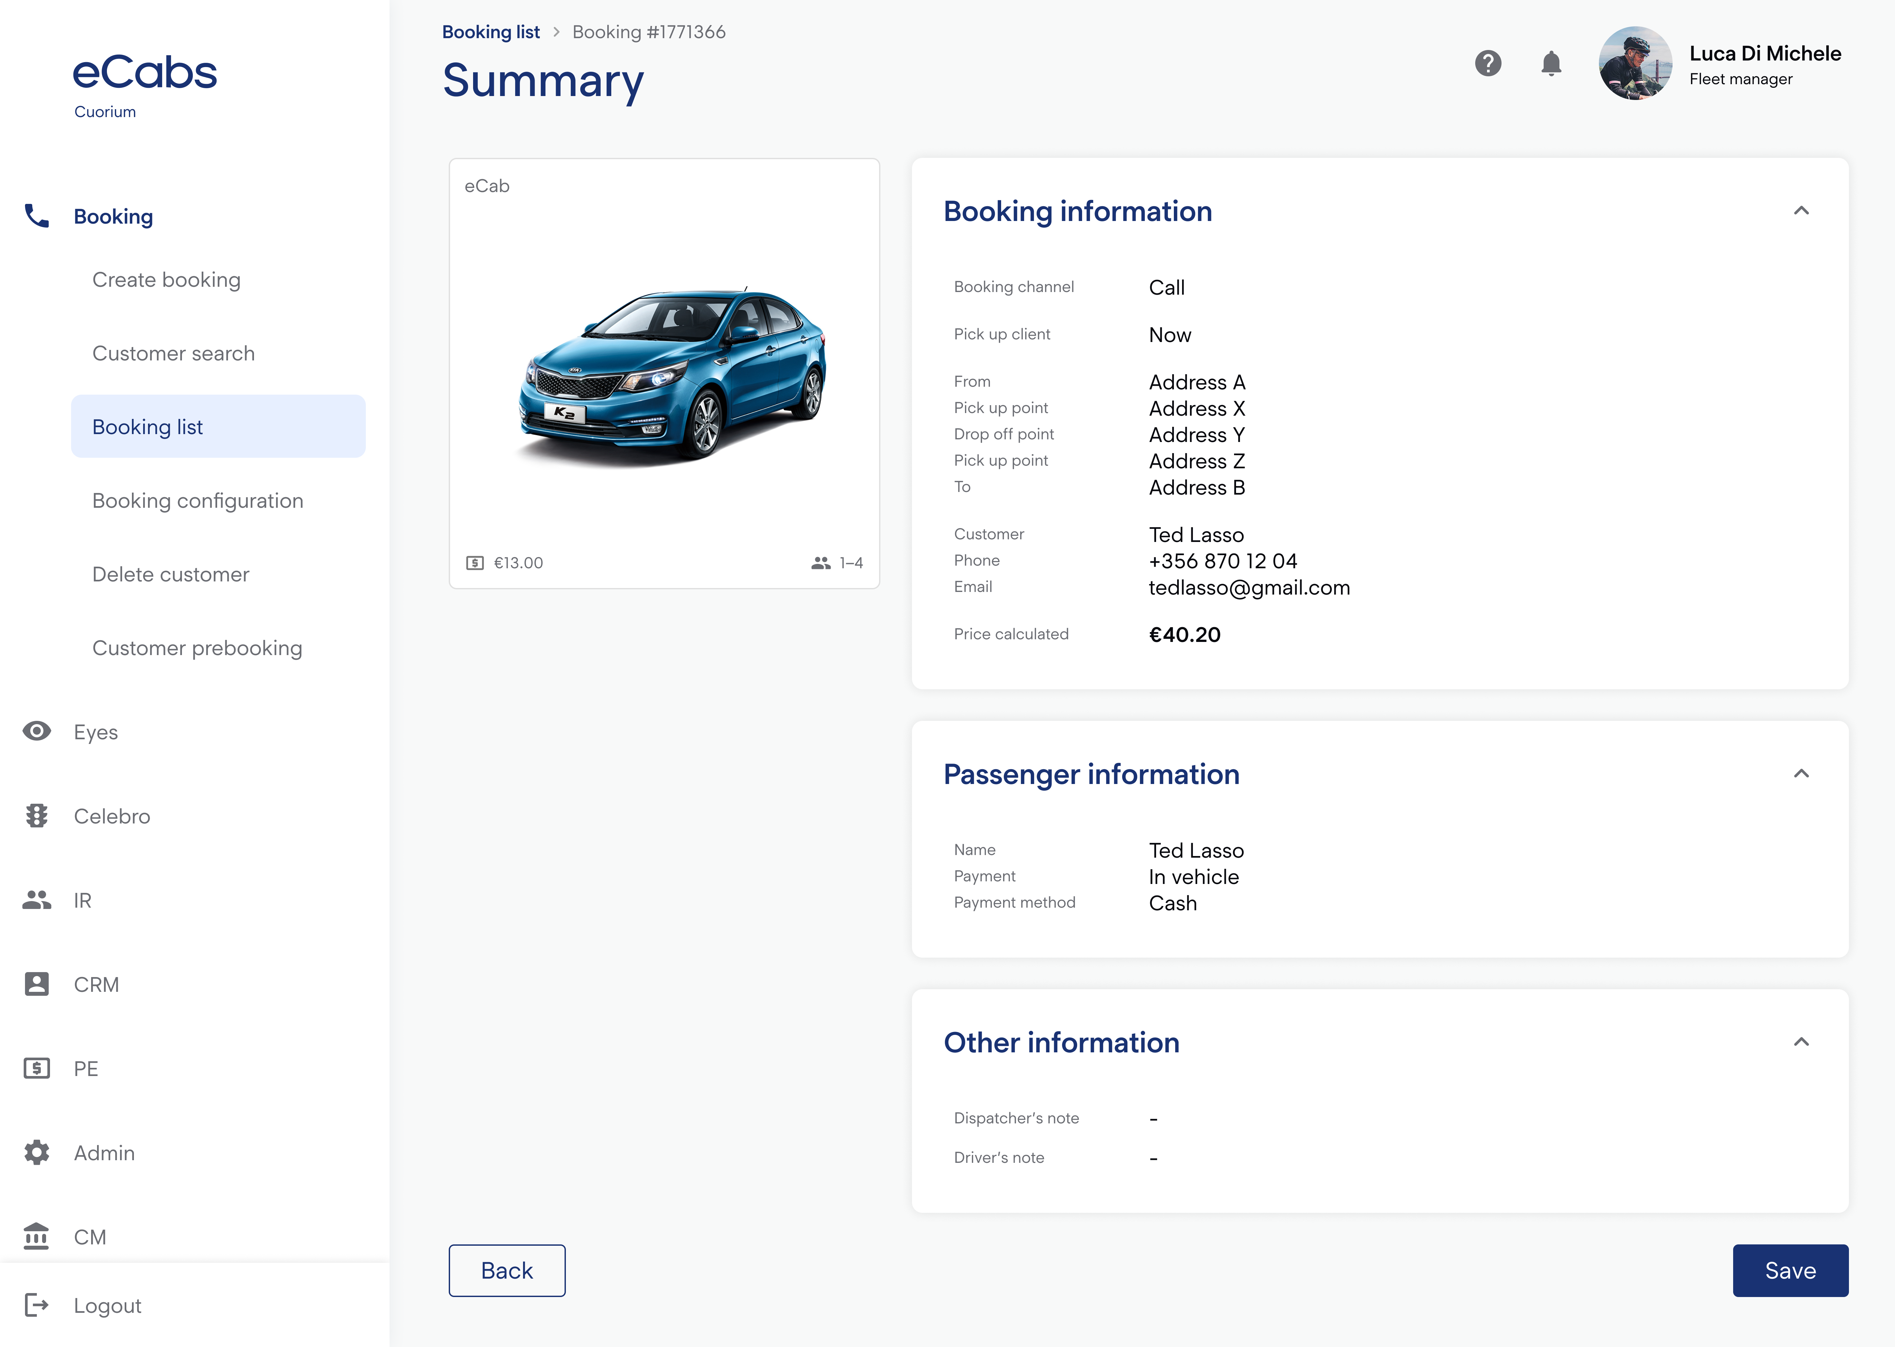Open the IR module label
This screenshot has width=1895, height=1347.
pos(82,900)
